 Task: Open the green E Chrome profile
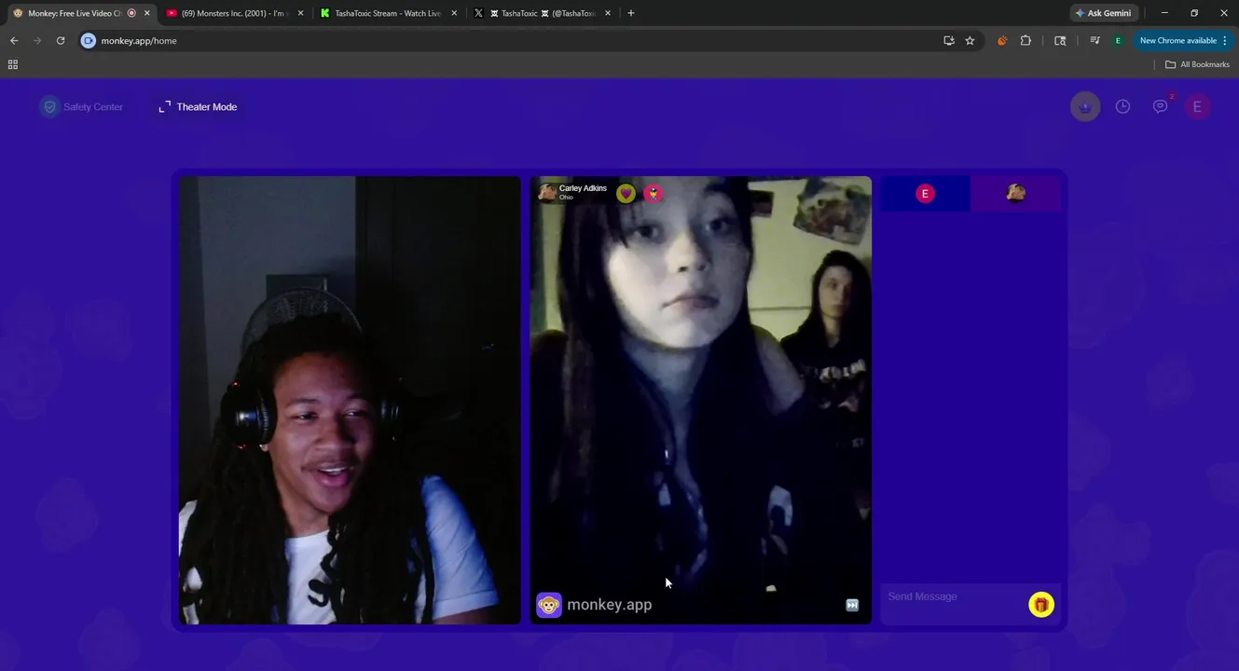(x=1118, y=41)
